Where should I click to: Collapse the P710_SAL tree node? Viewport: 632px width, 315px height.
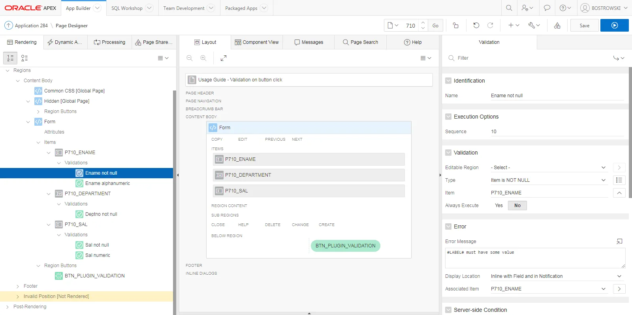(49, 224)
